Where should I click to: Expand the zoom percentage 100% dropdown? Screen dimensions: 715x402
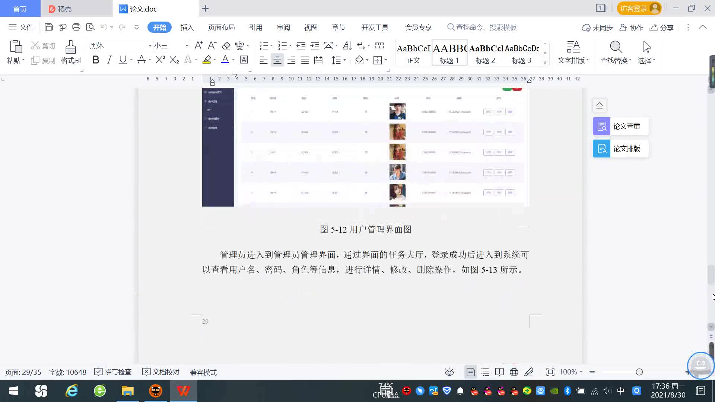coord(581,372)
